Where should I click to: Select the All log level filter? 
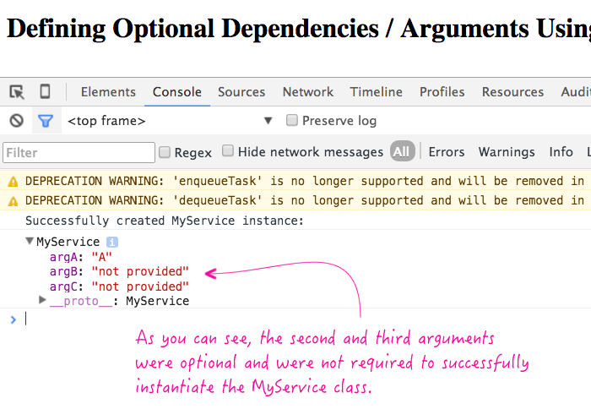(402, 151)
